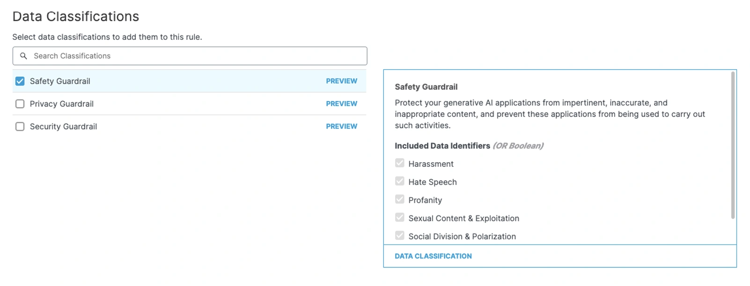Click the Harassment identifier checkbox
This screenshot has height=286, width=750.
click(x=399, y=163)
